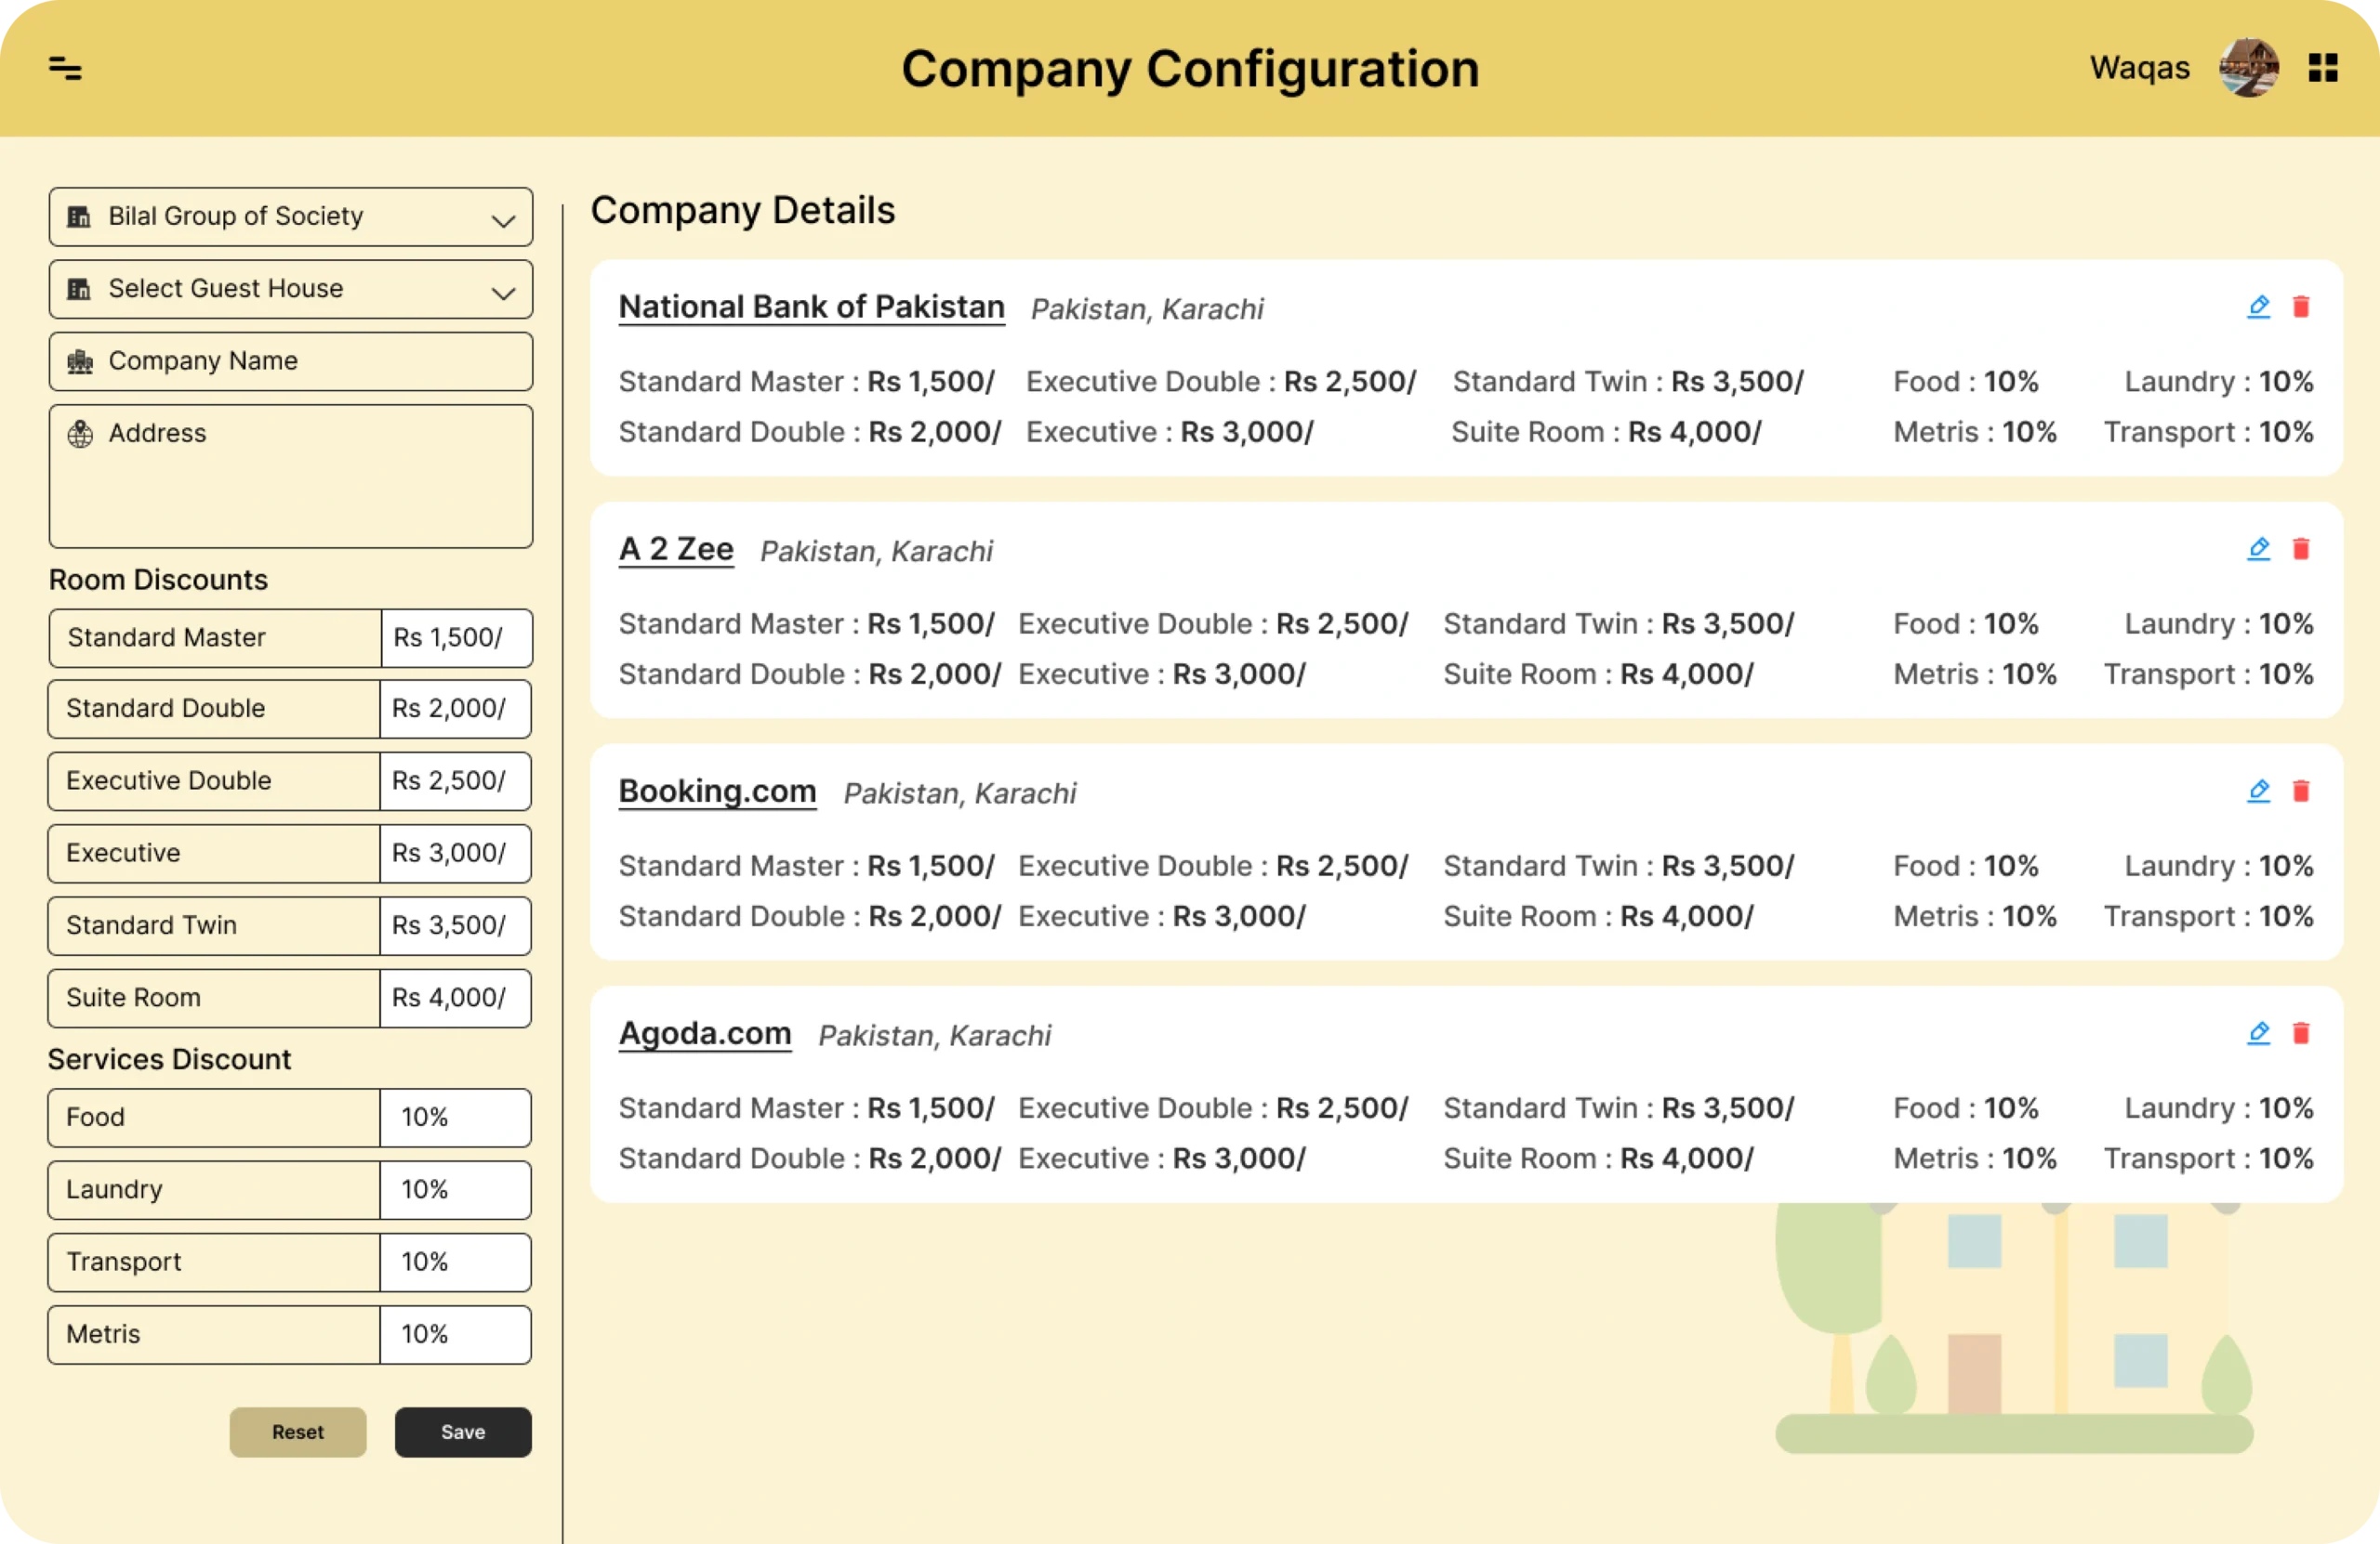Focus the Company Name input
The image size is (2380, 1544).
pyautogui.click(x=290, y=360)
